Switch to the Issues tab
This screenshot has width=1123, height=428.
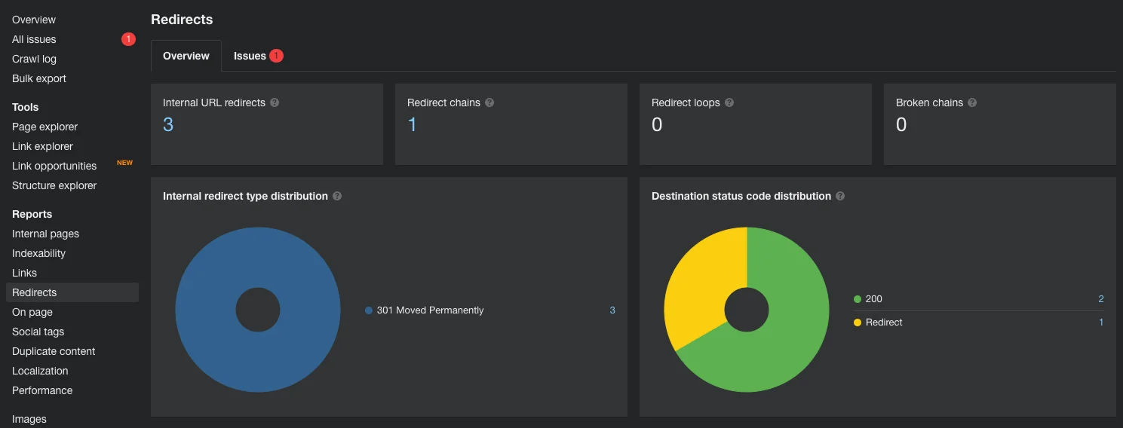258,56
